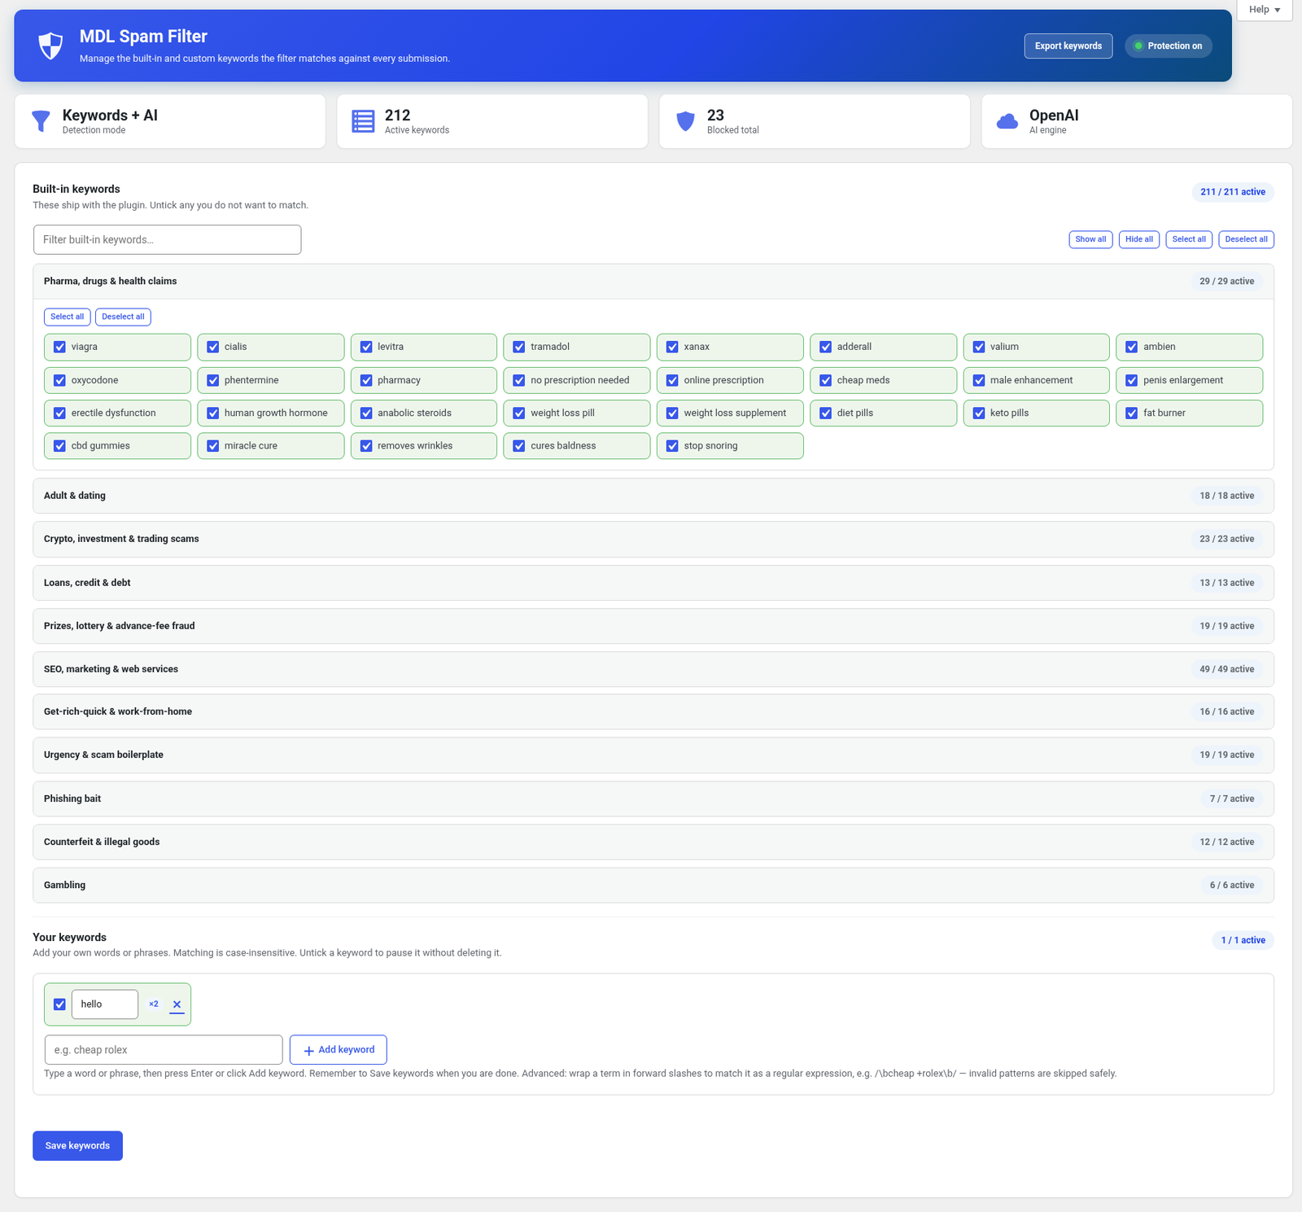Image resolution: width=1302 pixels, height=1212 pixels.
Task: Click the Export keywords button
Action: 1068,46
